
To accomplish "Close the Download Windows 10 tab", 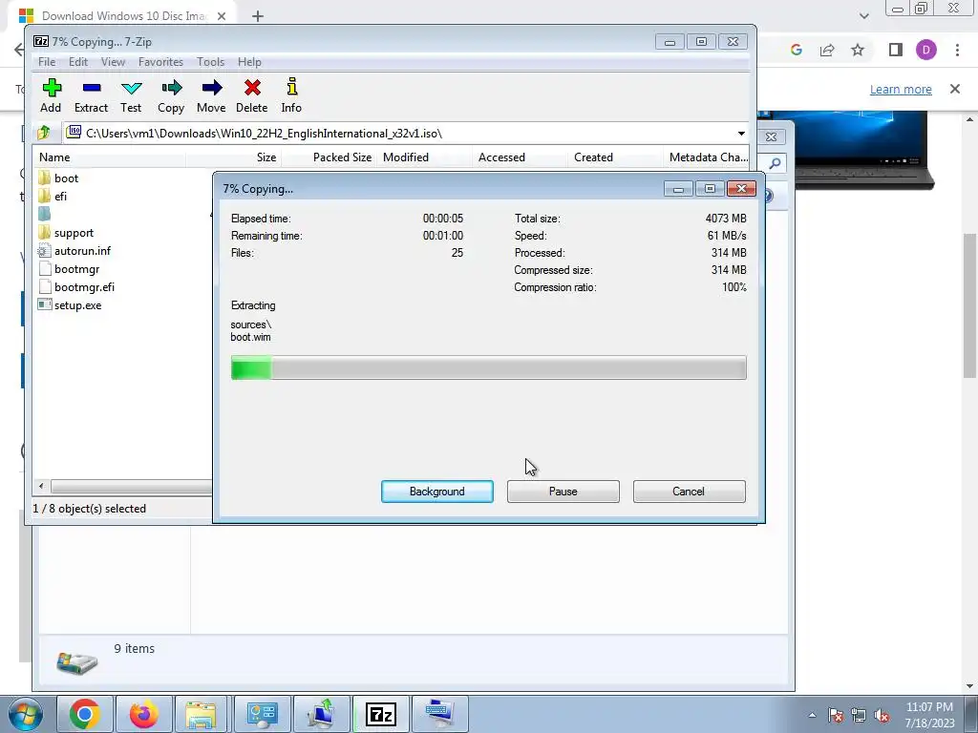I will click(x=222, y=16).
